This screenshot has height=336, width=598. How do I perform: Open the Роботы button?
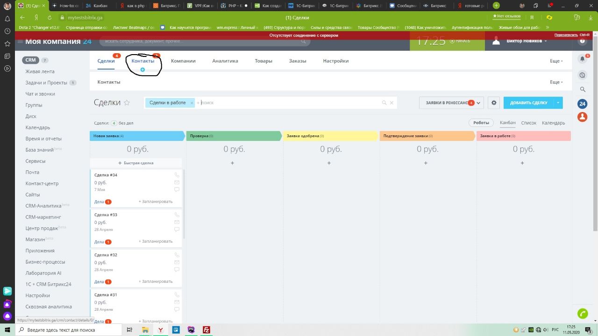(x=481, y=123)
